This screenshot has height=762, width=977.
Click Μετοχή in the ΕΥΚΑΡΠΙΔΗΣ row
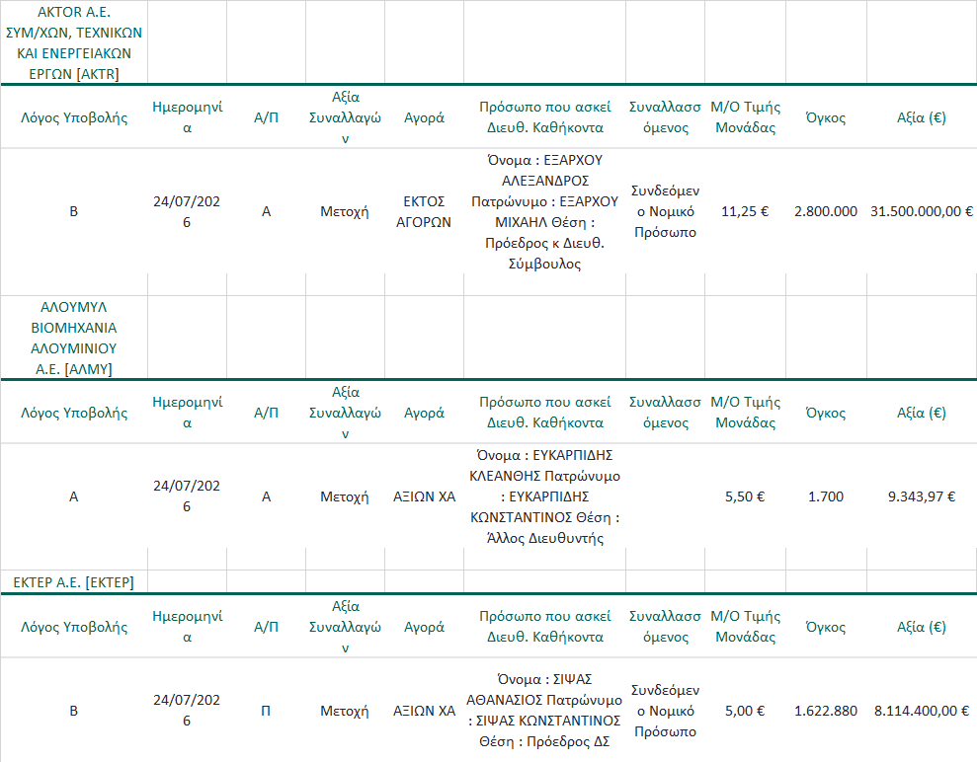pos(345,496)
